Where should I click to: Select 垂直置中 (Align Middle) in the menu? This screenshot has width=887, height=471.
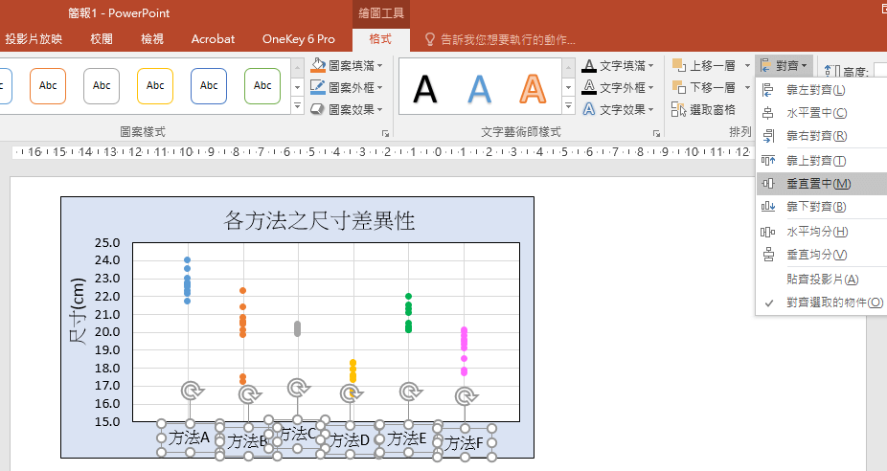click(x=817, y=184)
